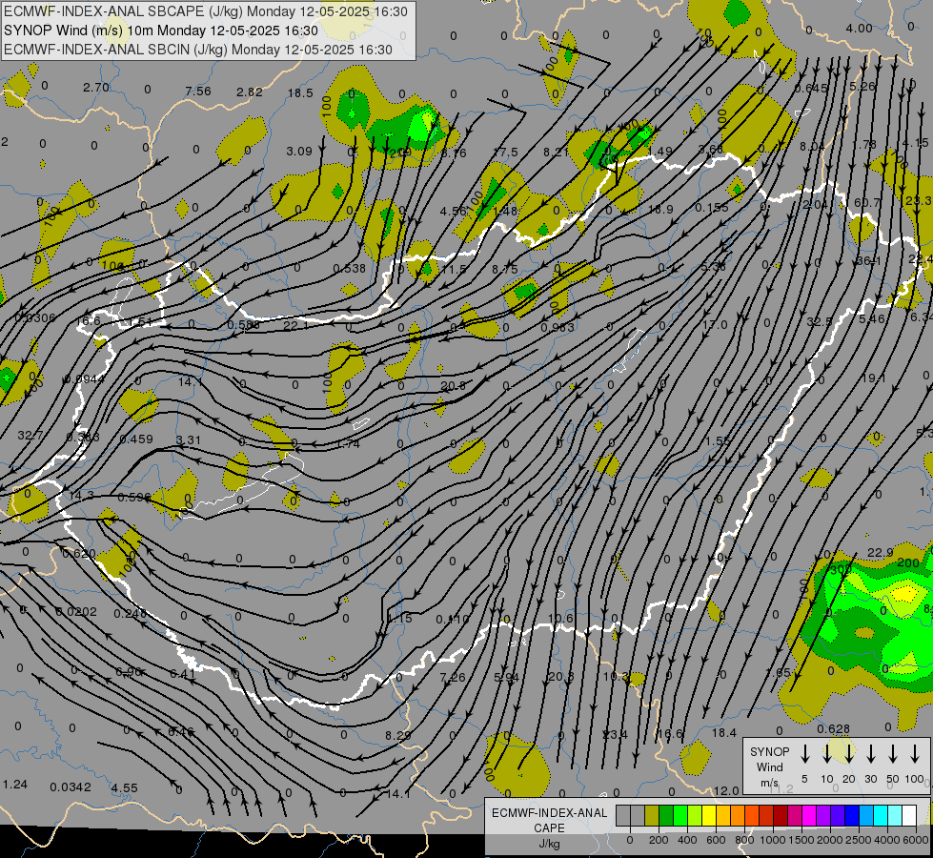Viewport: 933px width, 858px height.
Task: Click the 1.15 value on the map
Action: tap(399, 619)
